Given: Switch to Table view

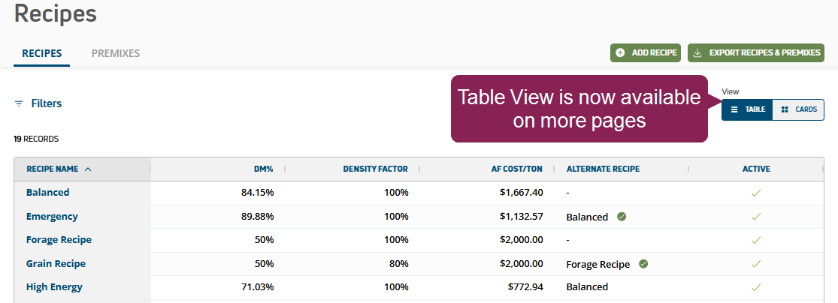Looking at the screenshot, I should [x=747, y=109].
